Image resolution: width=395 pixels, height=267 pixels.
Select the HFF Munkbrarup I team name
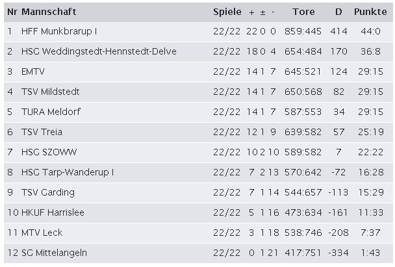click(59, 31)
